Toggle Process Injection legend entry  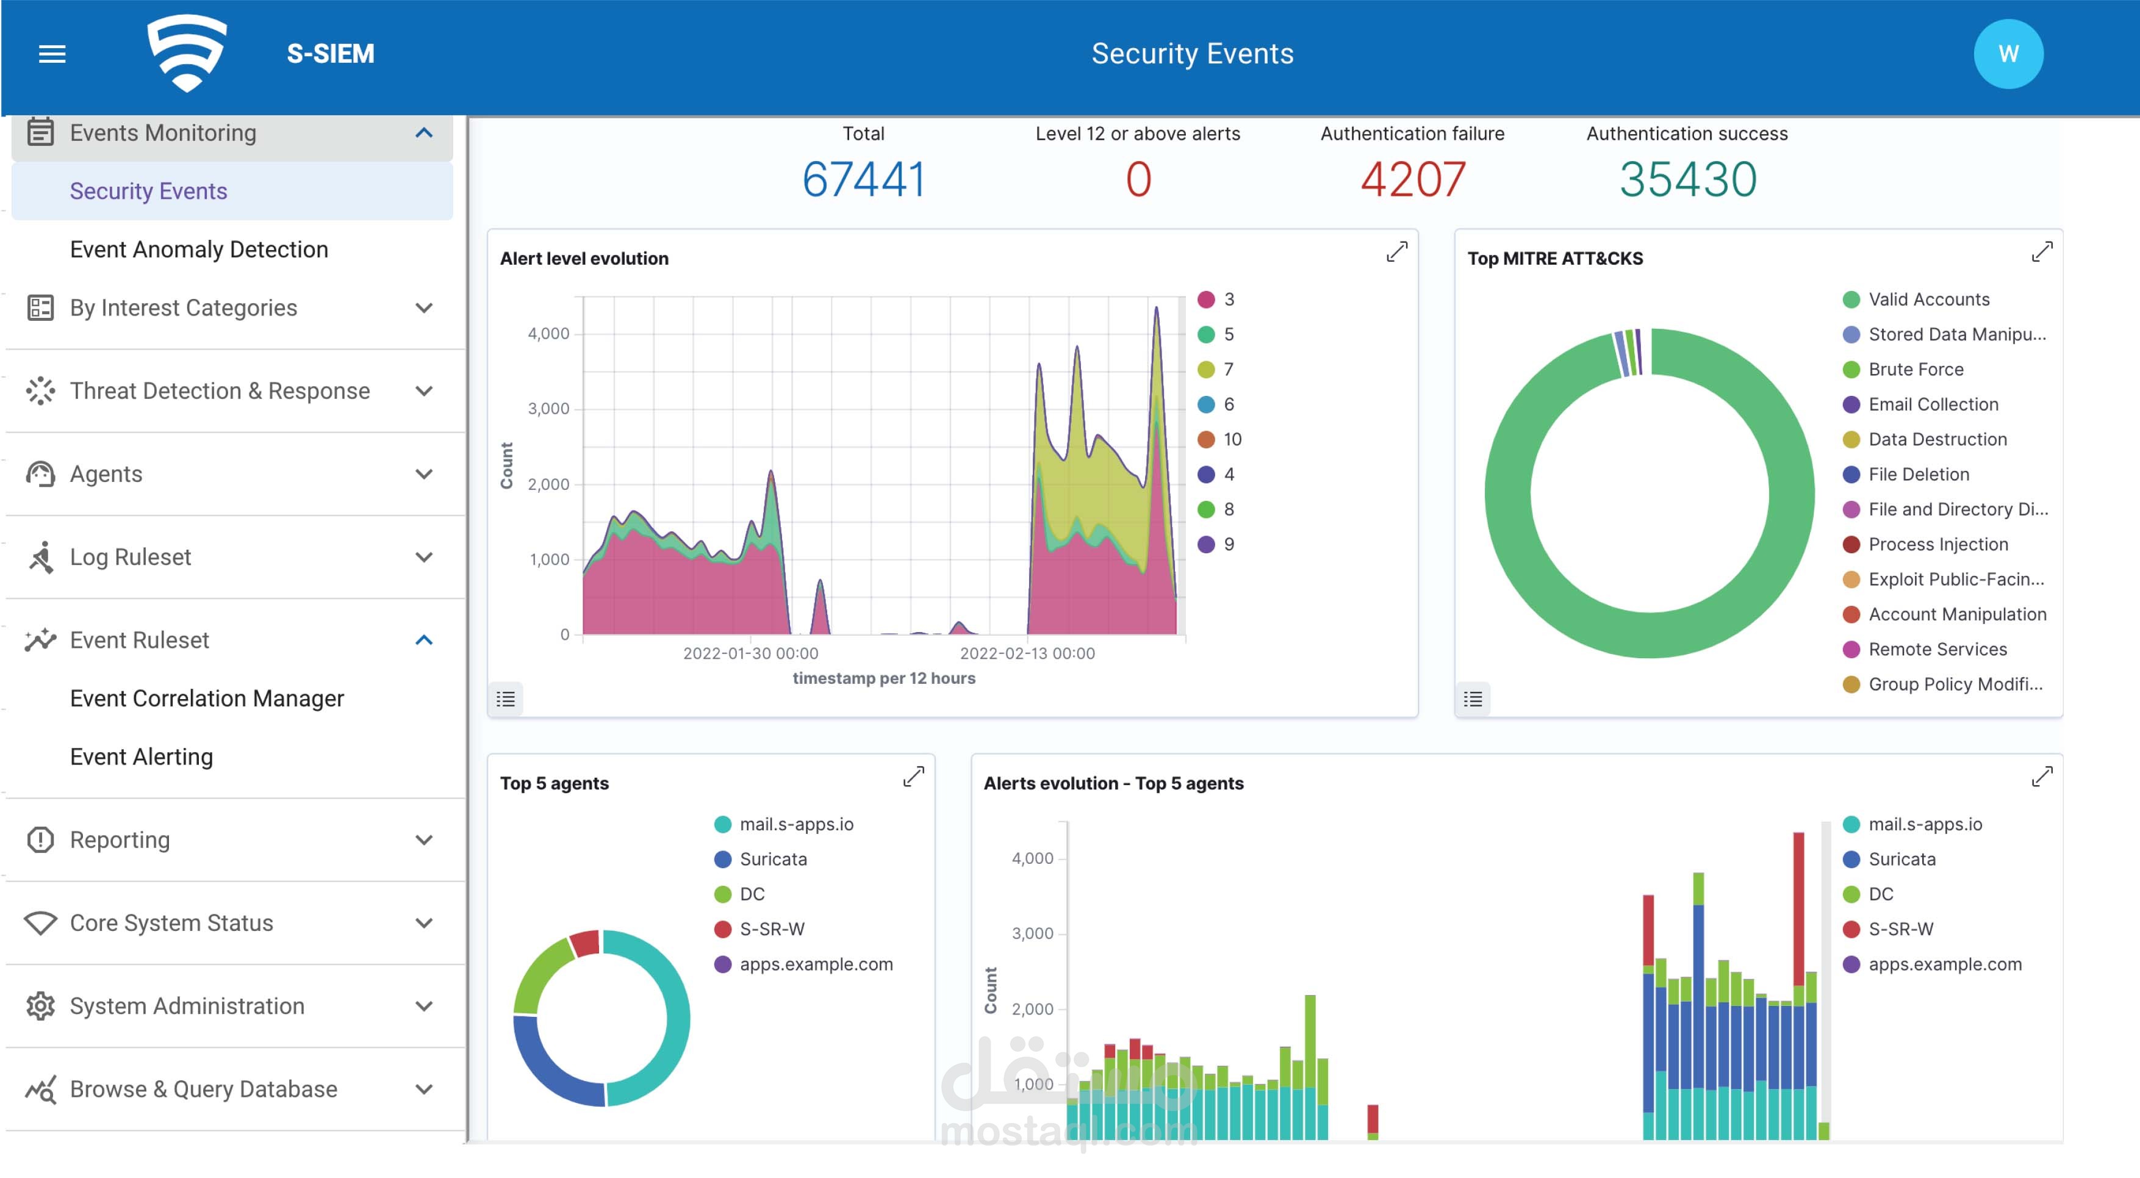1925,544
